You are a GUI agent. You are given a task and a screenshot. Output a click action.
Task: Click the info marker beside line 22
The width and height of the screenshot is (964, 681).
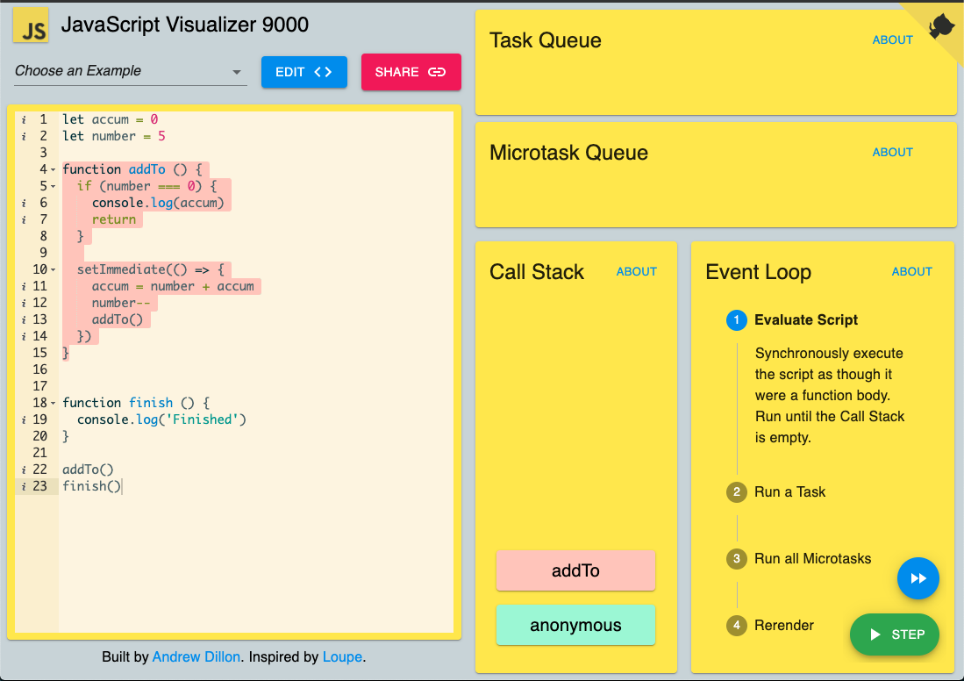(x=24, y=470)
